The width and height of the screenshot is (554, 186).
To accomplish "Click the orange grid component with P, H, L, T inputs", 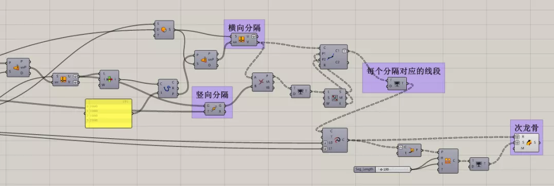I will 448,161.
